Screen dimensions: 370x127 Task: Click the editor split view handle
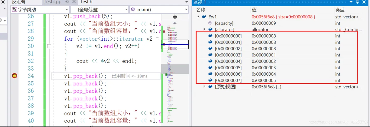175,17
